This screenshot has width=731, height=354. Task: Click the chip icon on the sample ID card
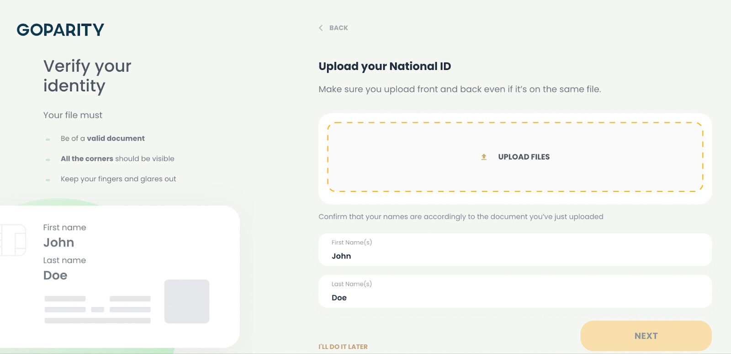(x=14, y=240)
